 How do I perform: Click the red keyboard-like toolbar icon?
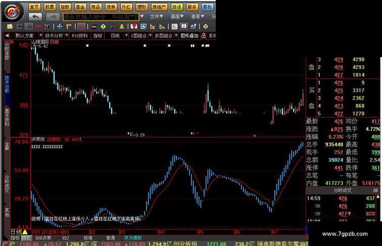(x=38, y=26)
